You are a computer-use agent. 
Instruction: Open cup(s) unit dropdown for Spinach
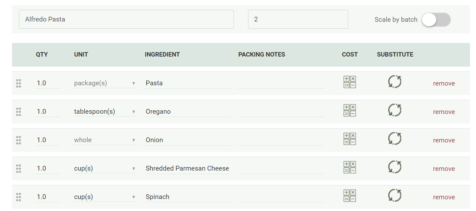tap(105, 197)
